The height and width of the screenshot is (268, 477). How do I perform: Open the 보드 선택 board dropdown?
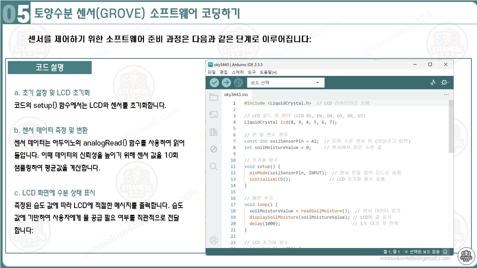pyautogui.click(x=286, y=83)
